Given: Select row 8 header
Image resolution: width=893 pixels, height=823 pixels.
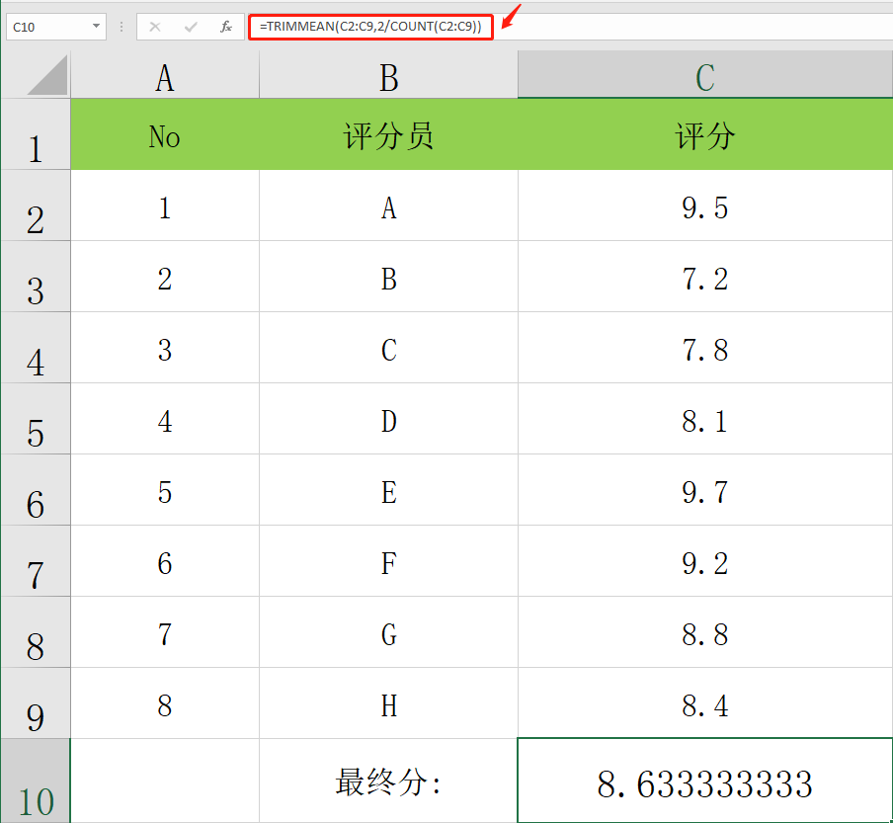Looking at the screenshot, I should [36, 632].
